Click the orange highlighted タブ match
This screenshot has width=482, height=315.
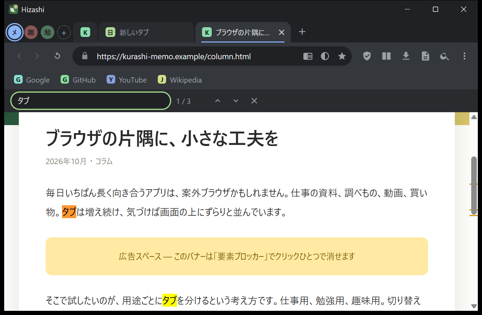pos(69,212)
